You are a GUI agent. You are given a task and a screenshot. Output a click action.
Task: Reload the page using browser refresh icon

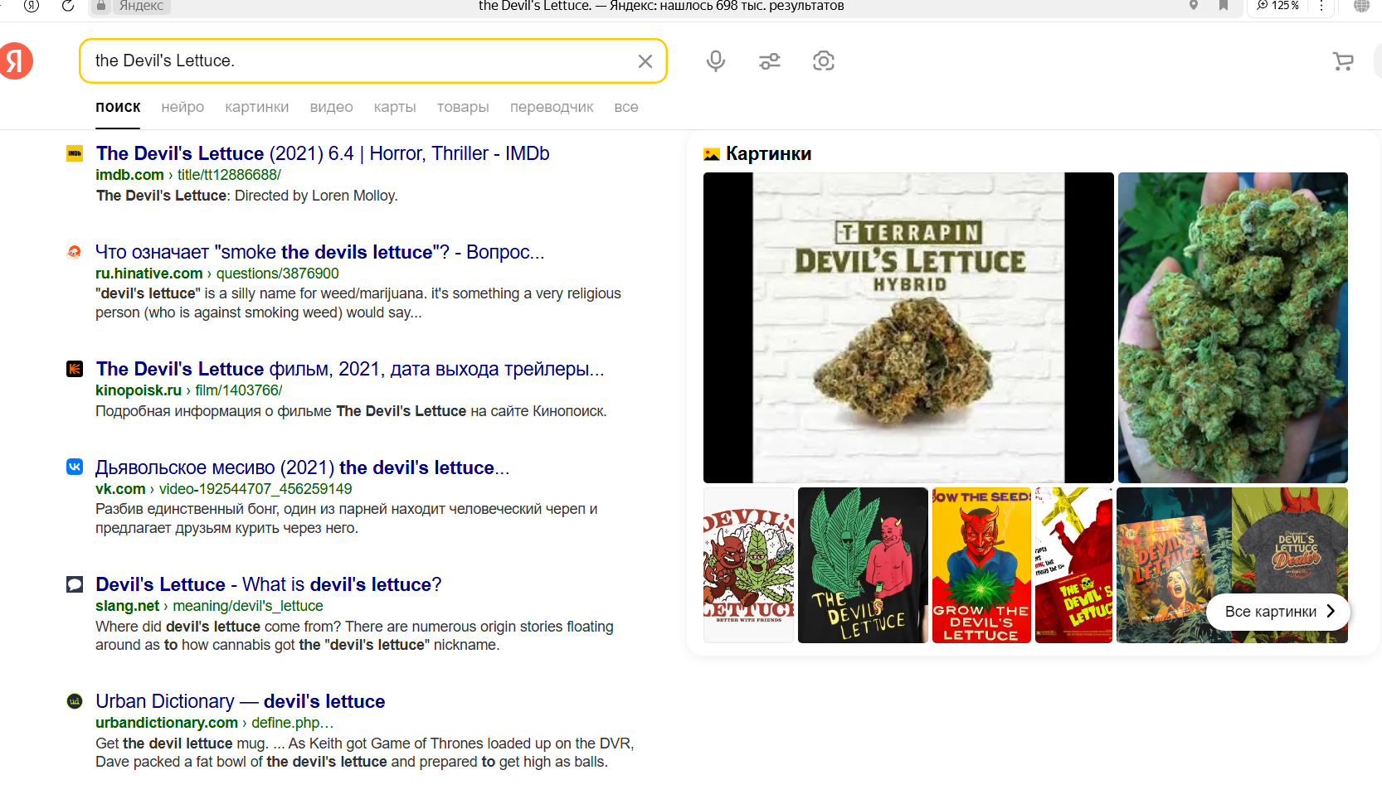pyautogui.click(x=68, y=6)
